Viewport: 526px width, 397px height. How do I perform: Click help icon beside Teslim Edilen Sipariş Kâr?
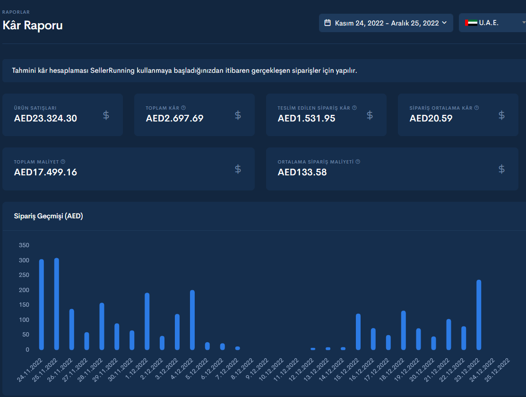354,108
